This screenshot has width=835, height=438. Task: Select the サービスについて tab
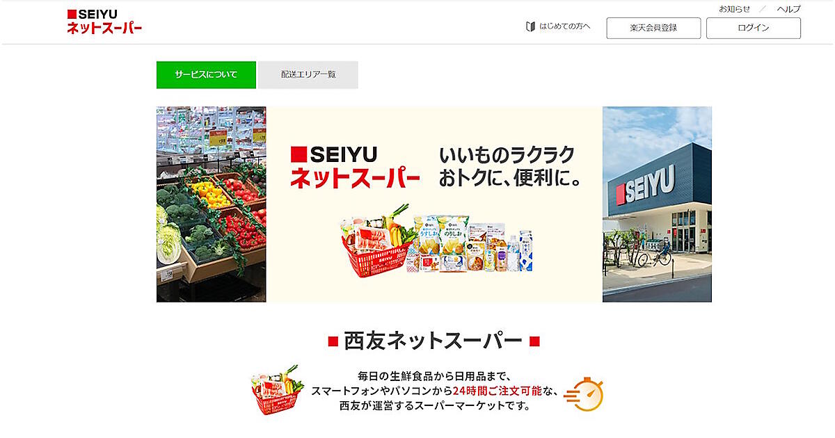206,74
